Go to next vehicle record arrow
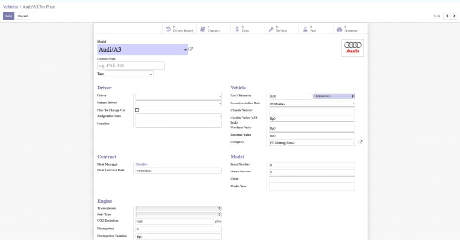Image resolution: width=460 pixels, height=240 pixels. pos(454,16)
